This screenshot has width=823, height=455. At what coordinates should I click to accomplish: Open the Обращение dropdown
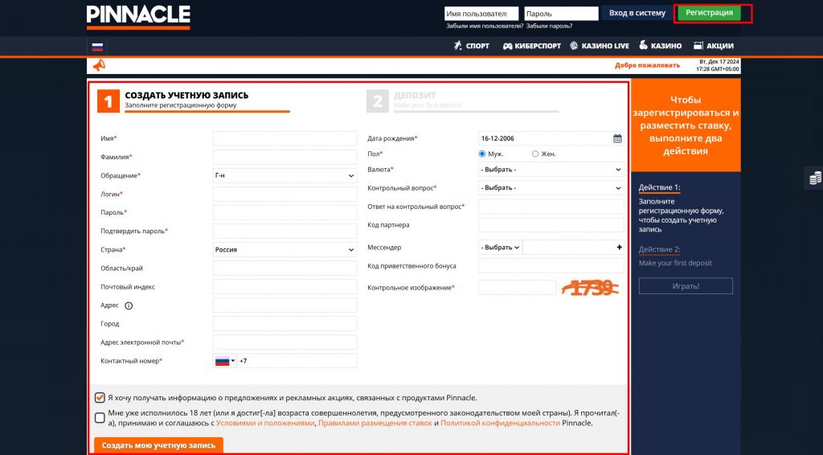click(x=285, y=175)
